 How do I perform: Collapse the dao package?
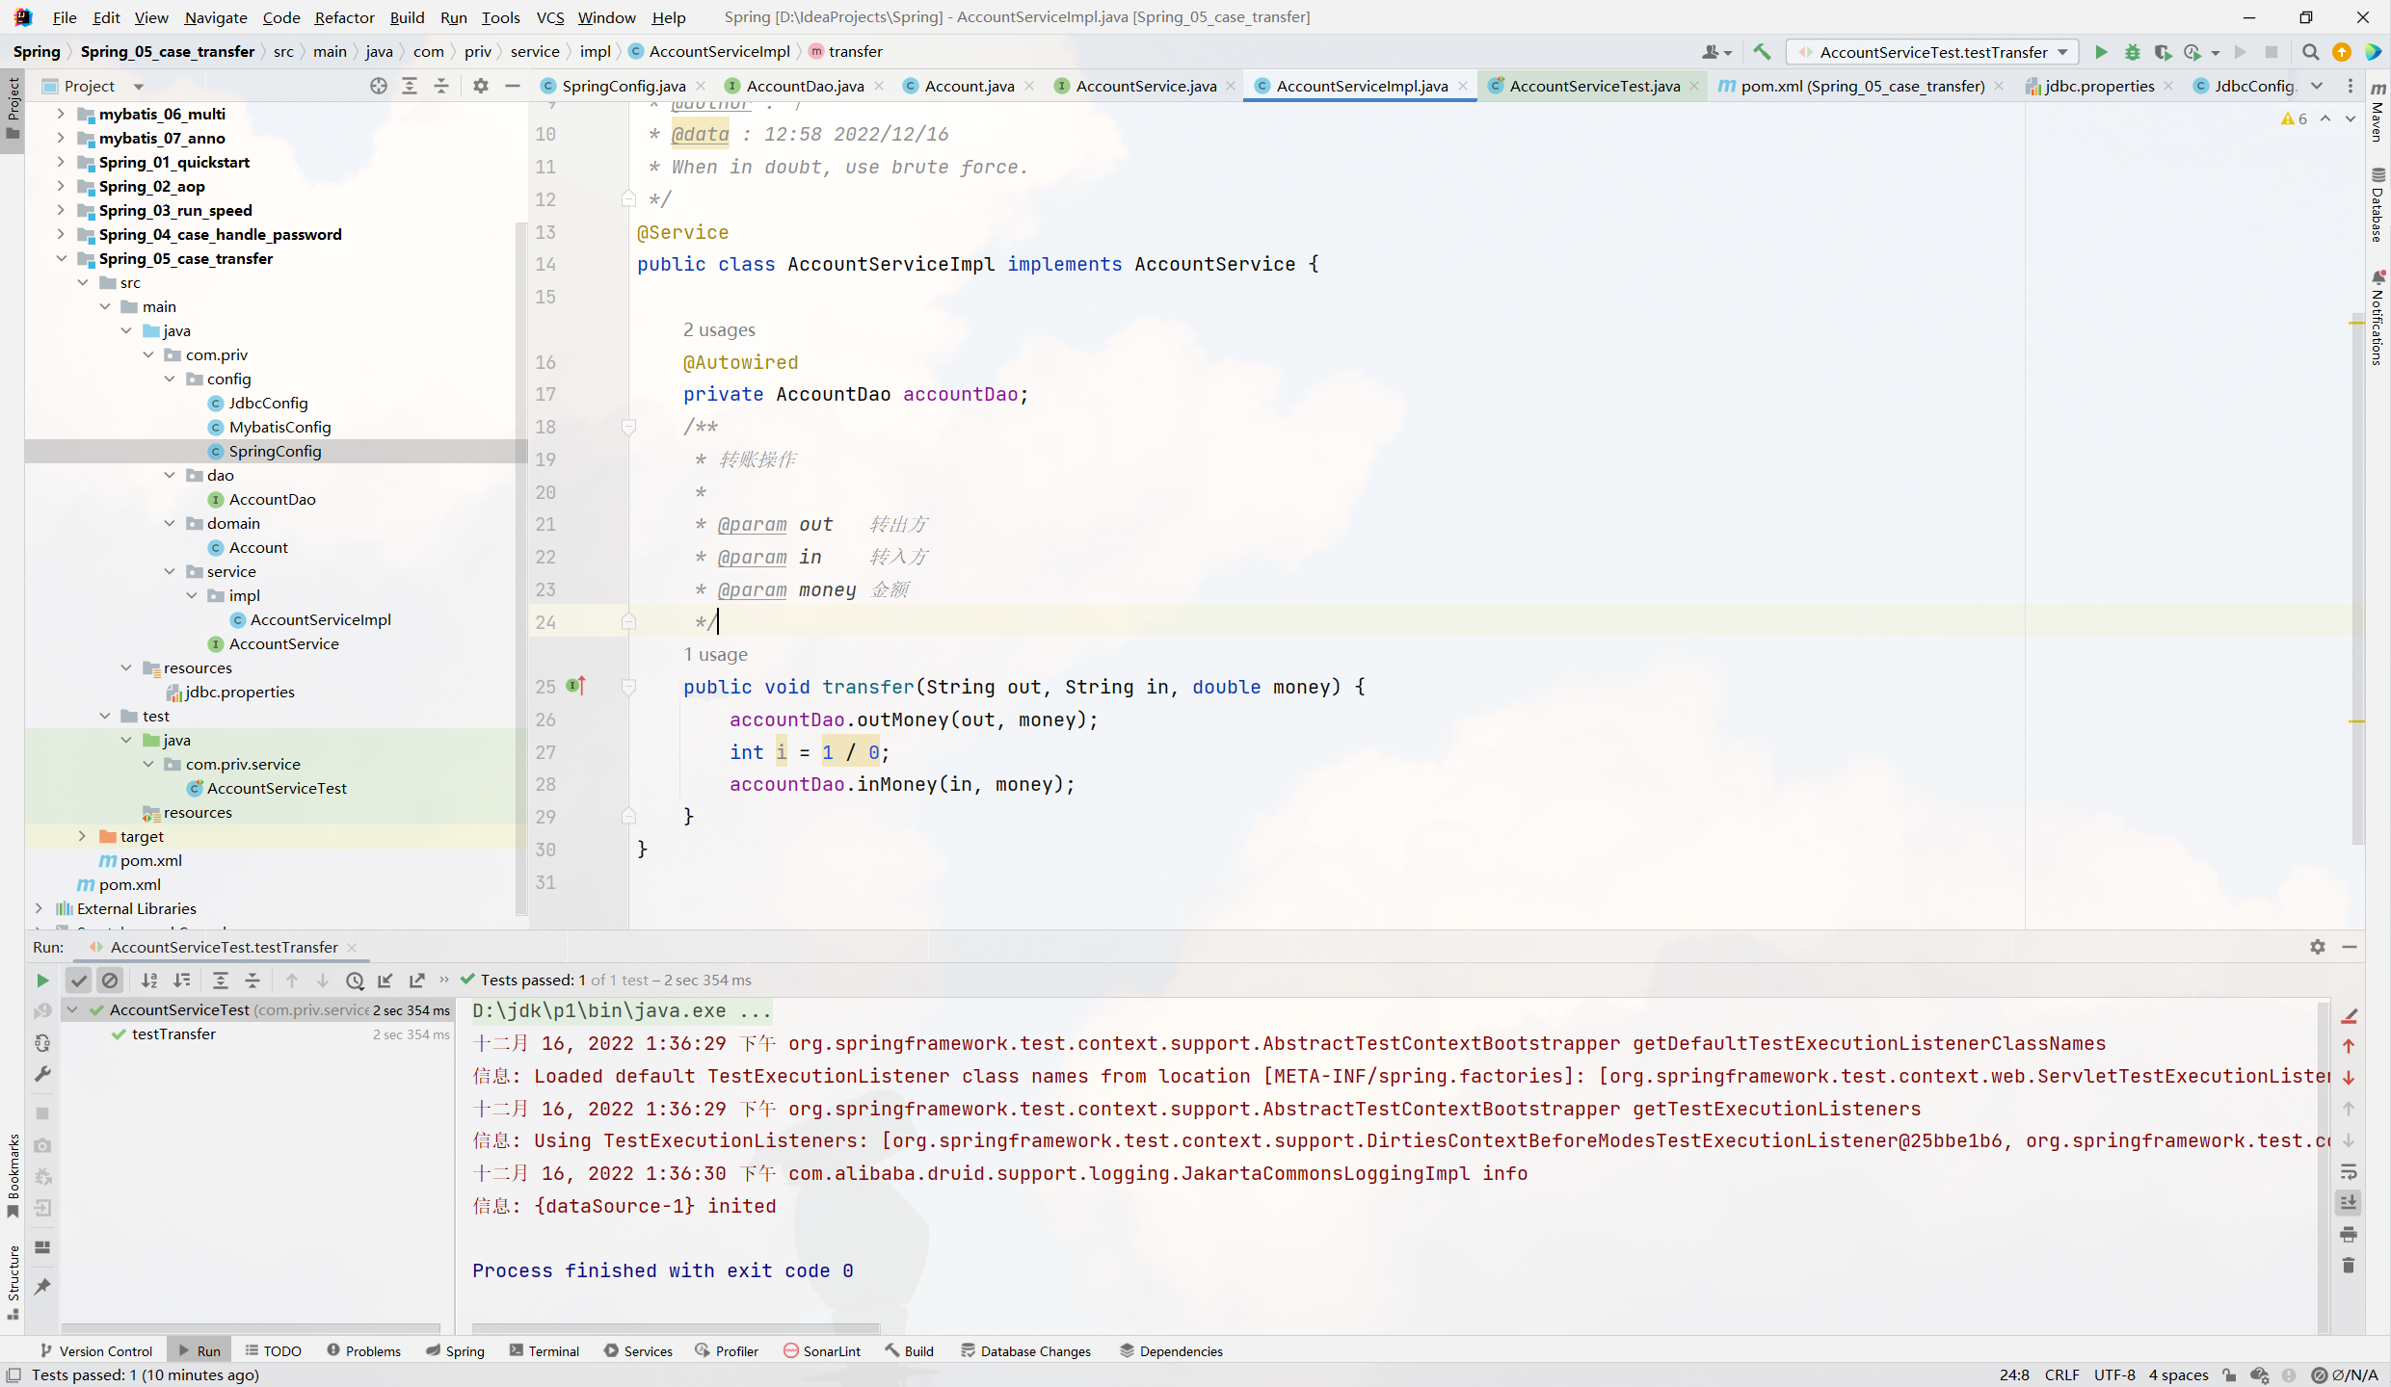(x=170, y=475)
